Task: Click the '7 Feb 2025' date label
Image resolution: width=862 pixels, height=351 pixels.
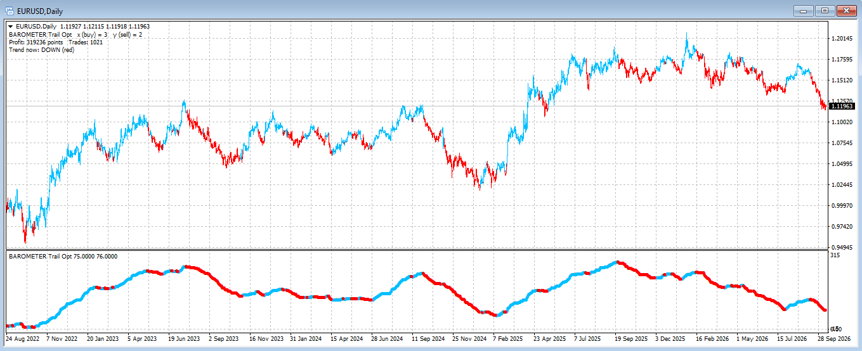Action: pos(509,339)
